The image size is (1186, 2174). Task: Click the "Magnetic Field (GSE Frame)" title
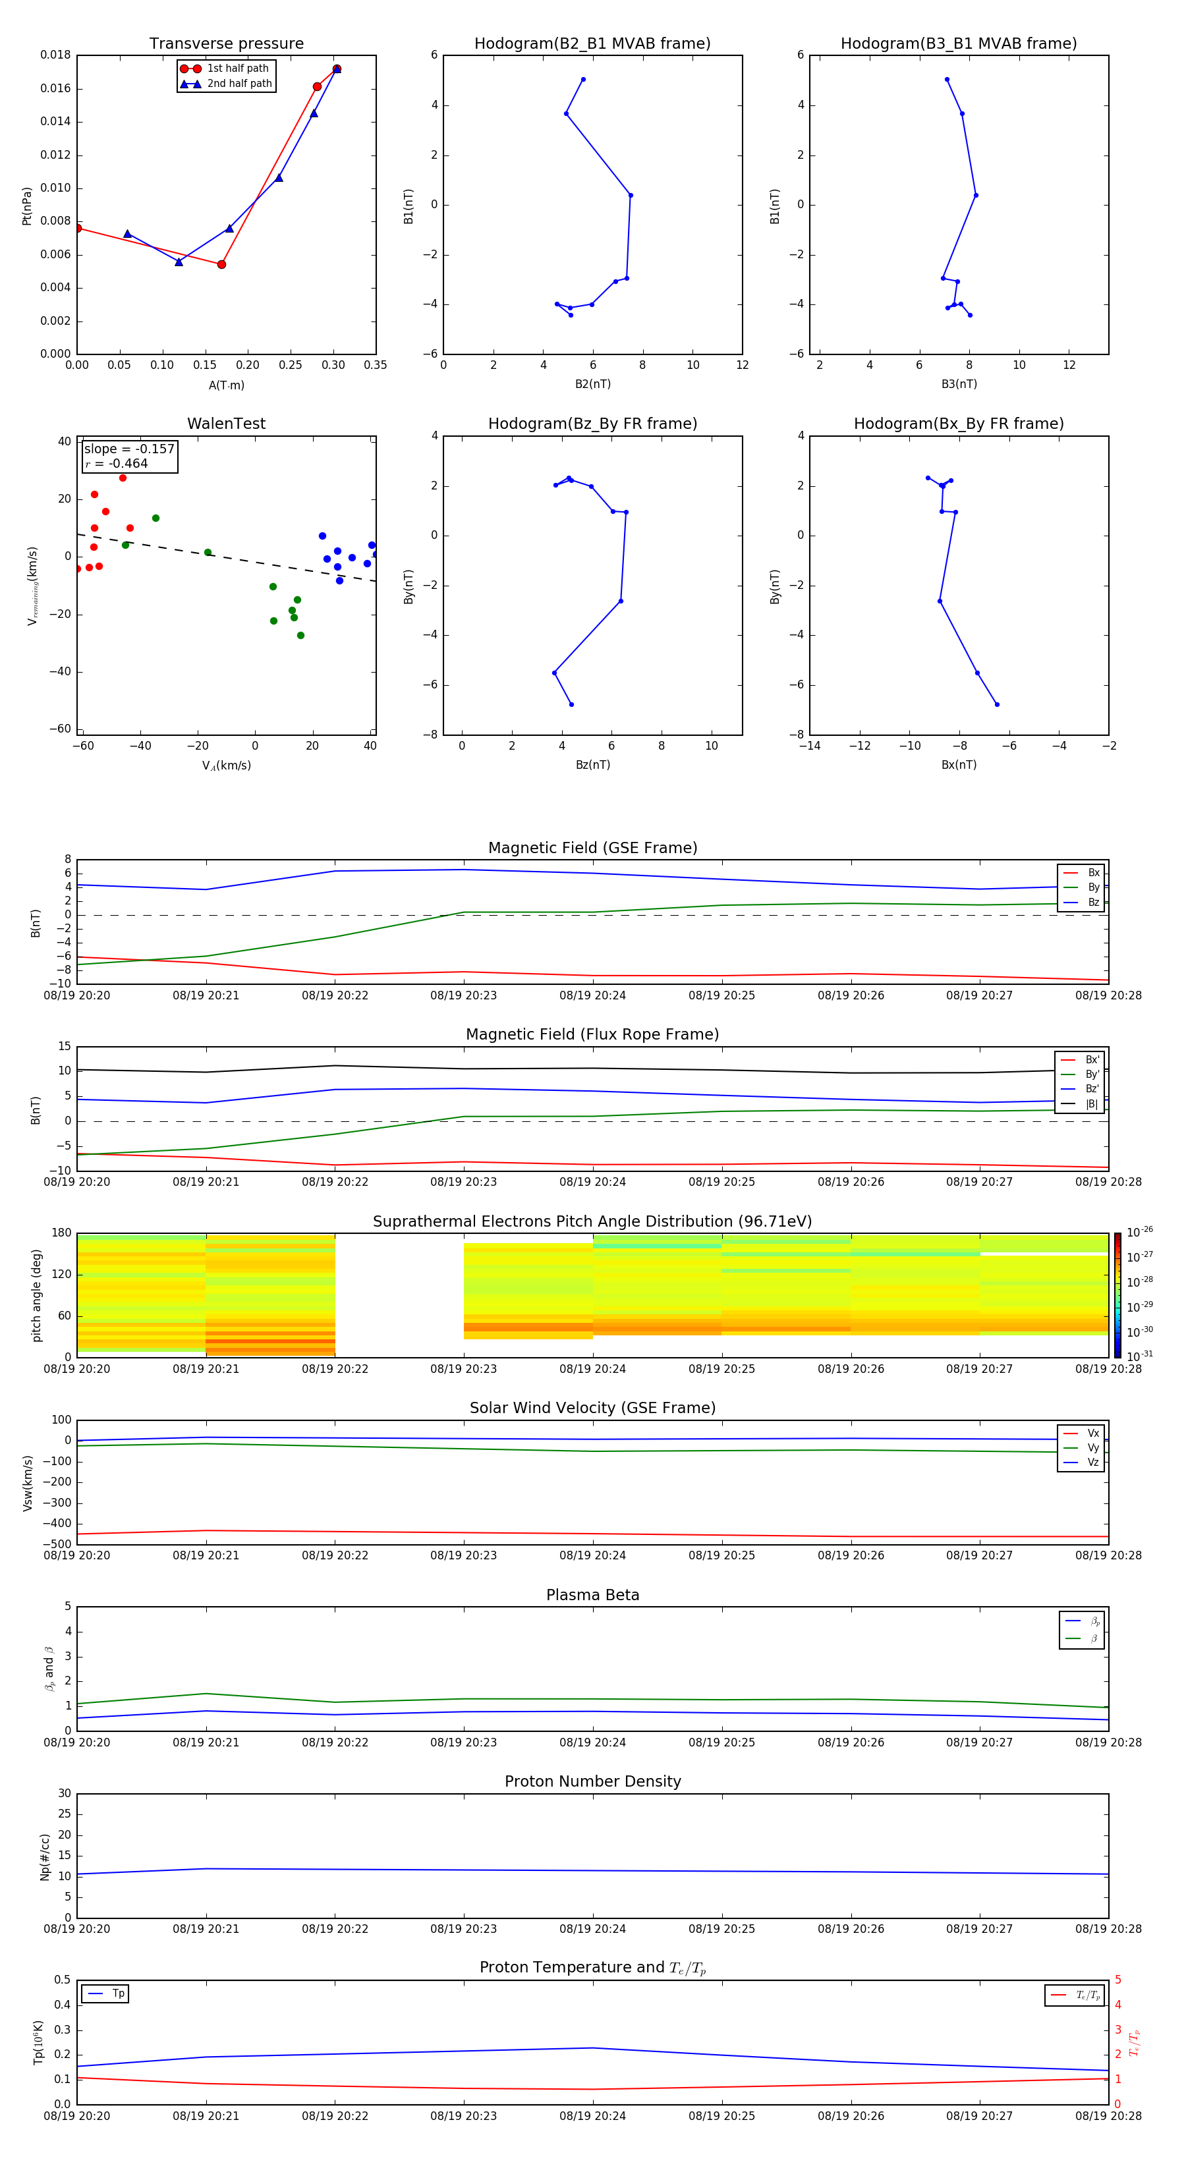(592, 848)
